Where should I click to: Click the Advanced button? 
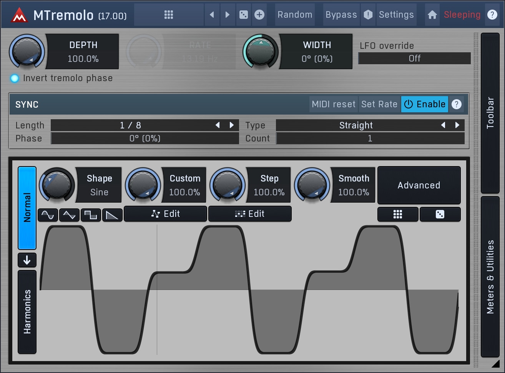coord(419,185)
